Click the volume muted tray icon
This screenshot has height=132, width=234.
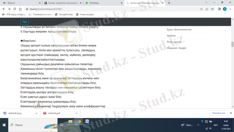(x=210, y=128)
